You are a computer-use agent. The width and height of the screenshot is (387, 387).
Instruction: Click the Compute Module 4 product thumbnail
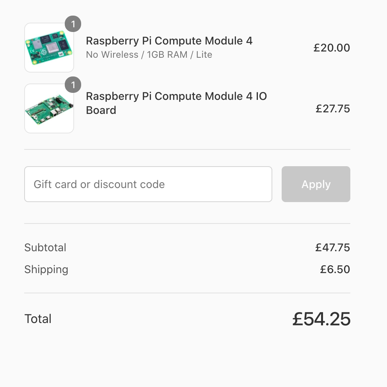(x=49, y=48)
